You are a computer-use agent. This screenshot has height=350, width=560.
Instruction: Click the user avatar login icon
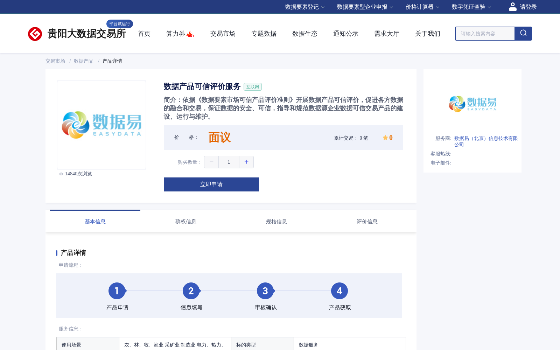(x=513, y=7)
